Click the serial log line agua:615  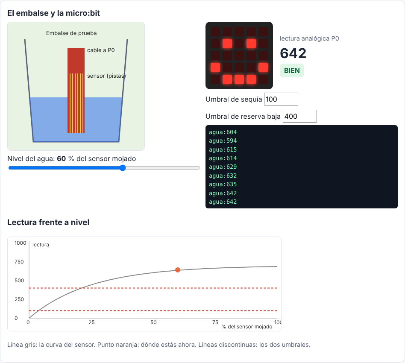223,149
